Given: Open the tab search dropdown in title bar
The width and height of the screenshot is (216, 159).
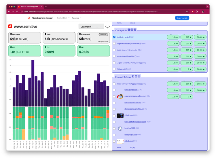Looking at the screenshot, I should coord(207,7).
